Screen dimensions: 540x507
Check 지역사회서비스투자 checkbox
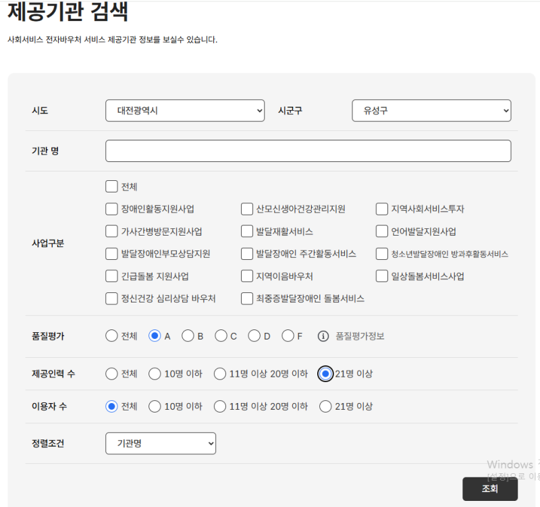coord(382,209)
